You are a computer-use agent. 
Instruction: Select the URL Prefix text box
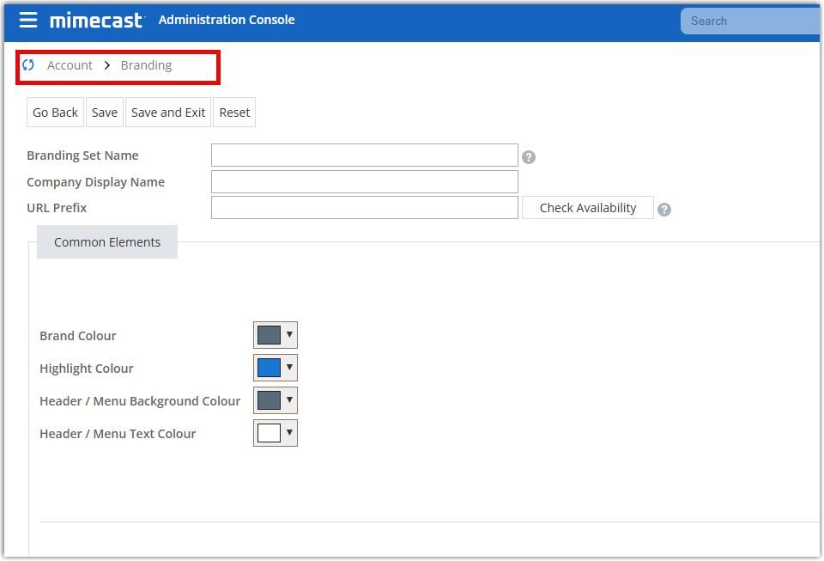tap(365, 208)
